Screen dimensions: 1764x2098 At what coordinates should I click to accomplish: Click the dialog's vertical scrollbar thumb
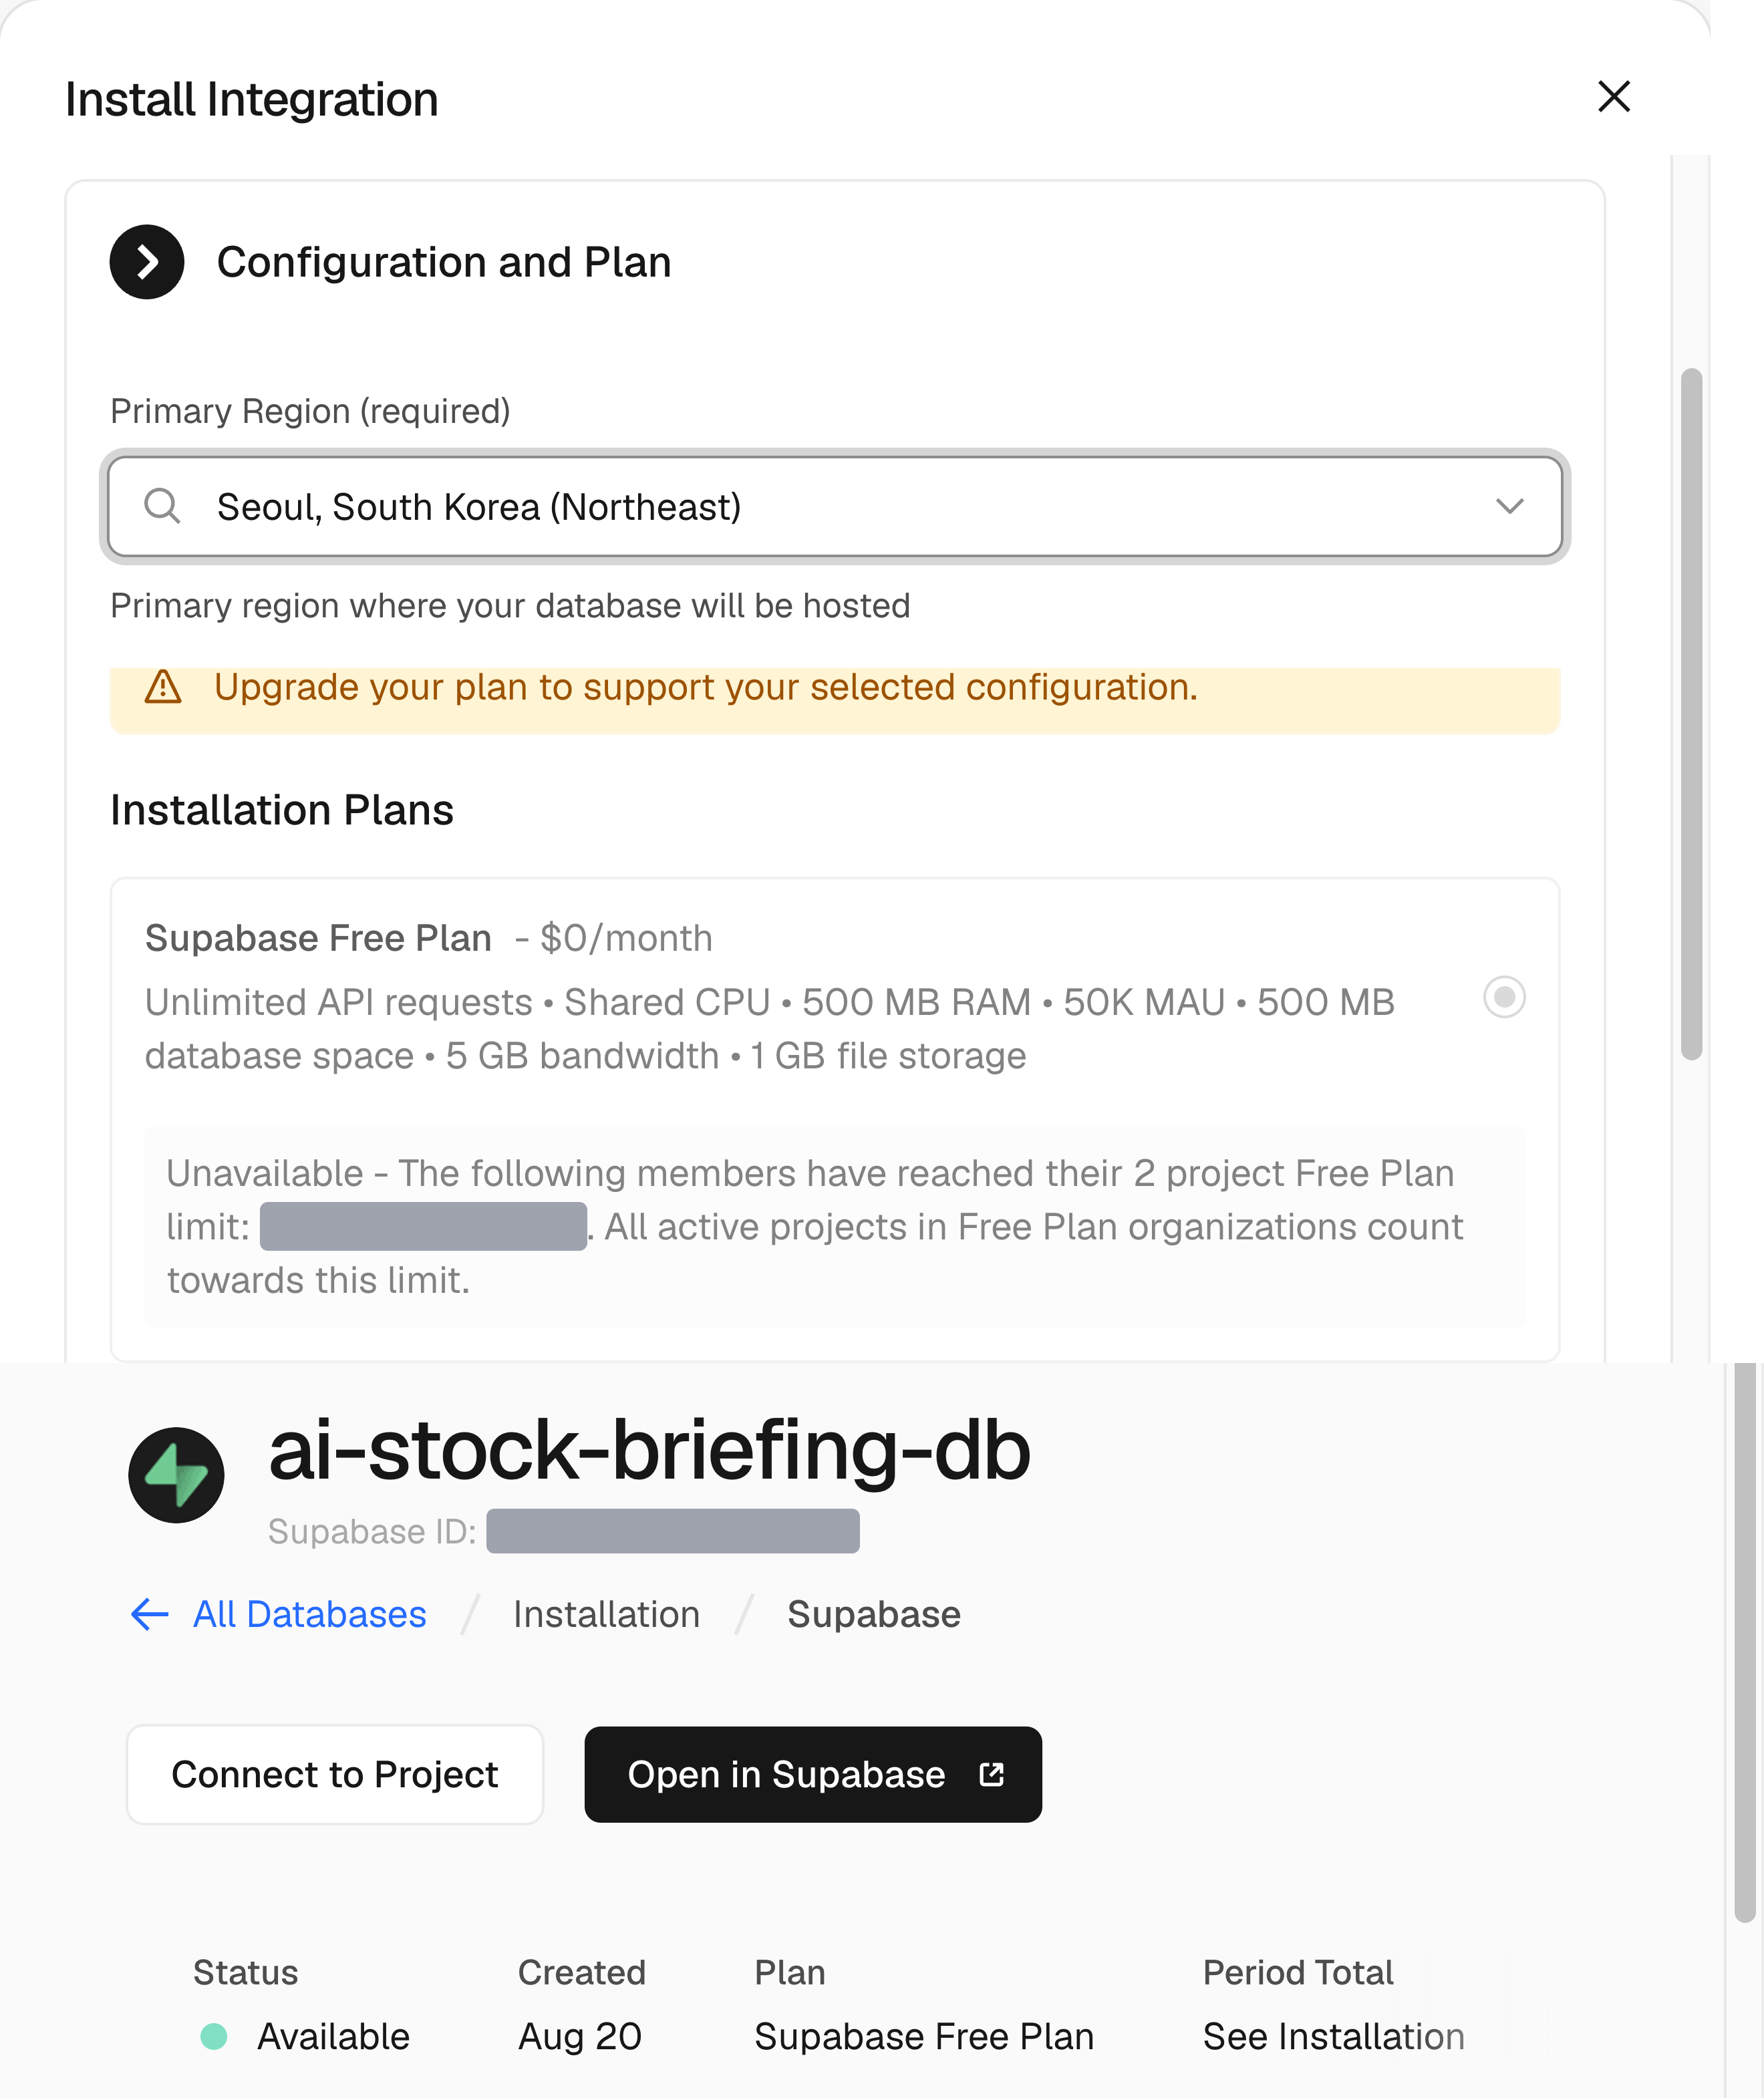[1691, 714]
